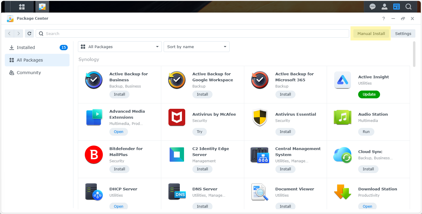The width and height of the screenshot is (422, 214).
Task: Click the Document Viewer package icon
Action: click(260, 192)
